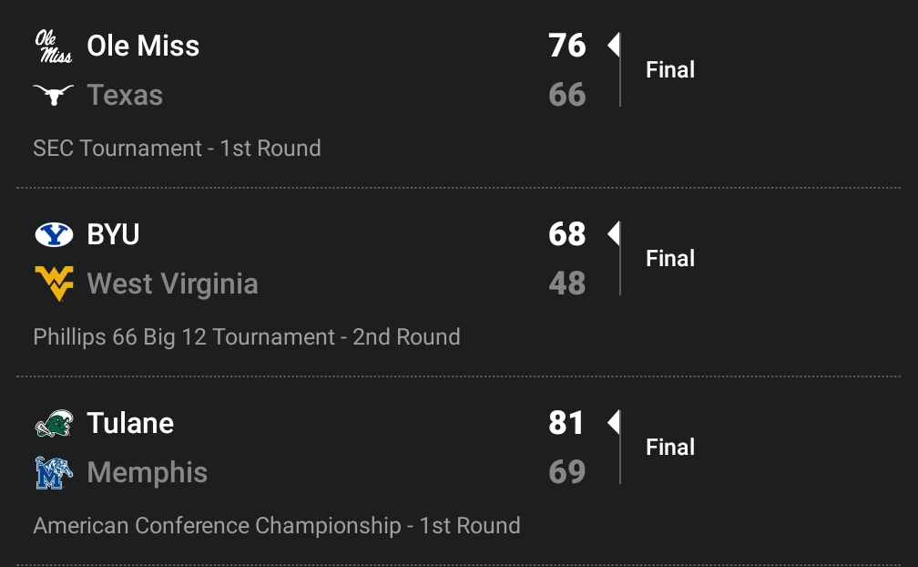The image size is (918, 567).
Task: Open the Memphis team name link
Action: 147,472
